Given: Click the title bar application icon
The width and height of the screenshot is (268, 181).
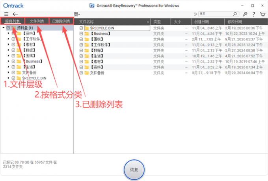Looking at the screenshot, I should tap(92, 6).
